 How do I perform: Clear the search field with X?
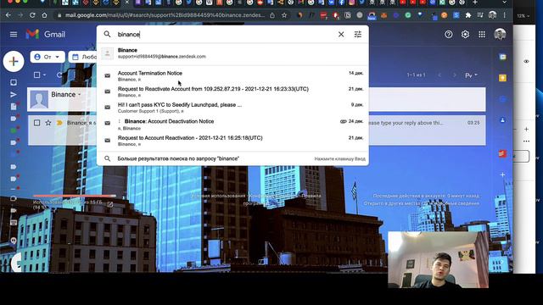[341, 34]
